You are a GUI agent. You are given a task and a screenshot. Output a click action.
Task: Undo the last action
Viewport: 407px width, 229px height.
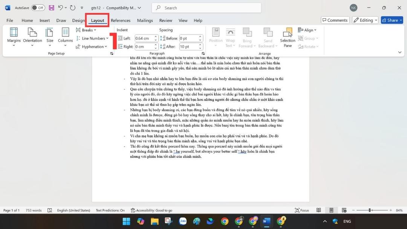60,8
